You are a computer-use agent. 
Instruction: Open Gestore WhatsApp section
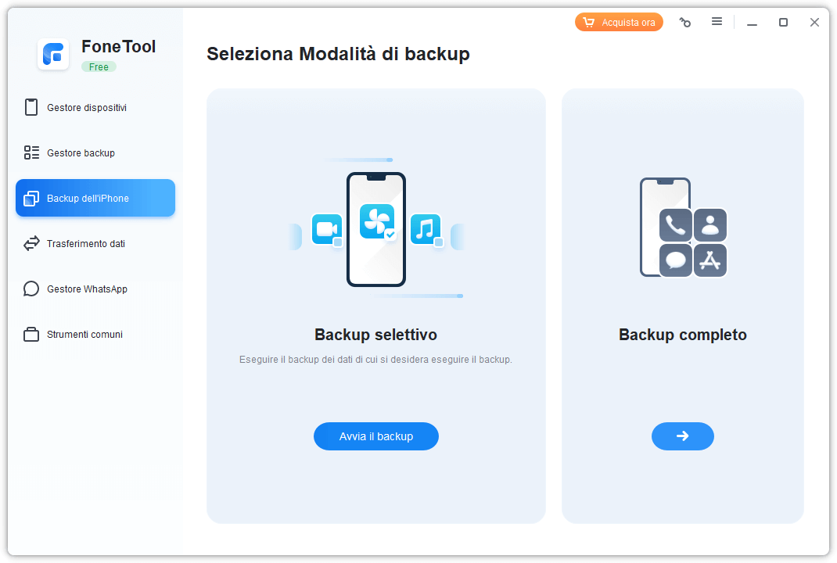(87, 289)
